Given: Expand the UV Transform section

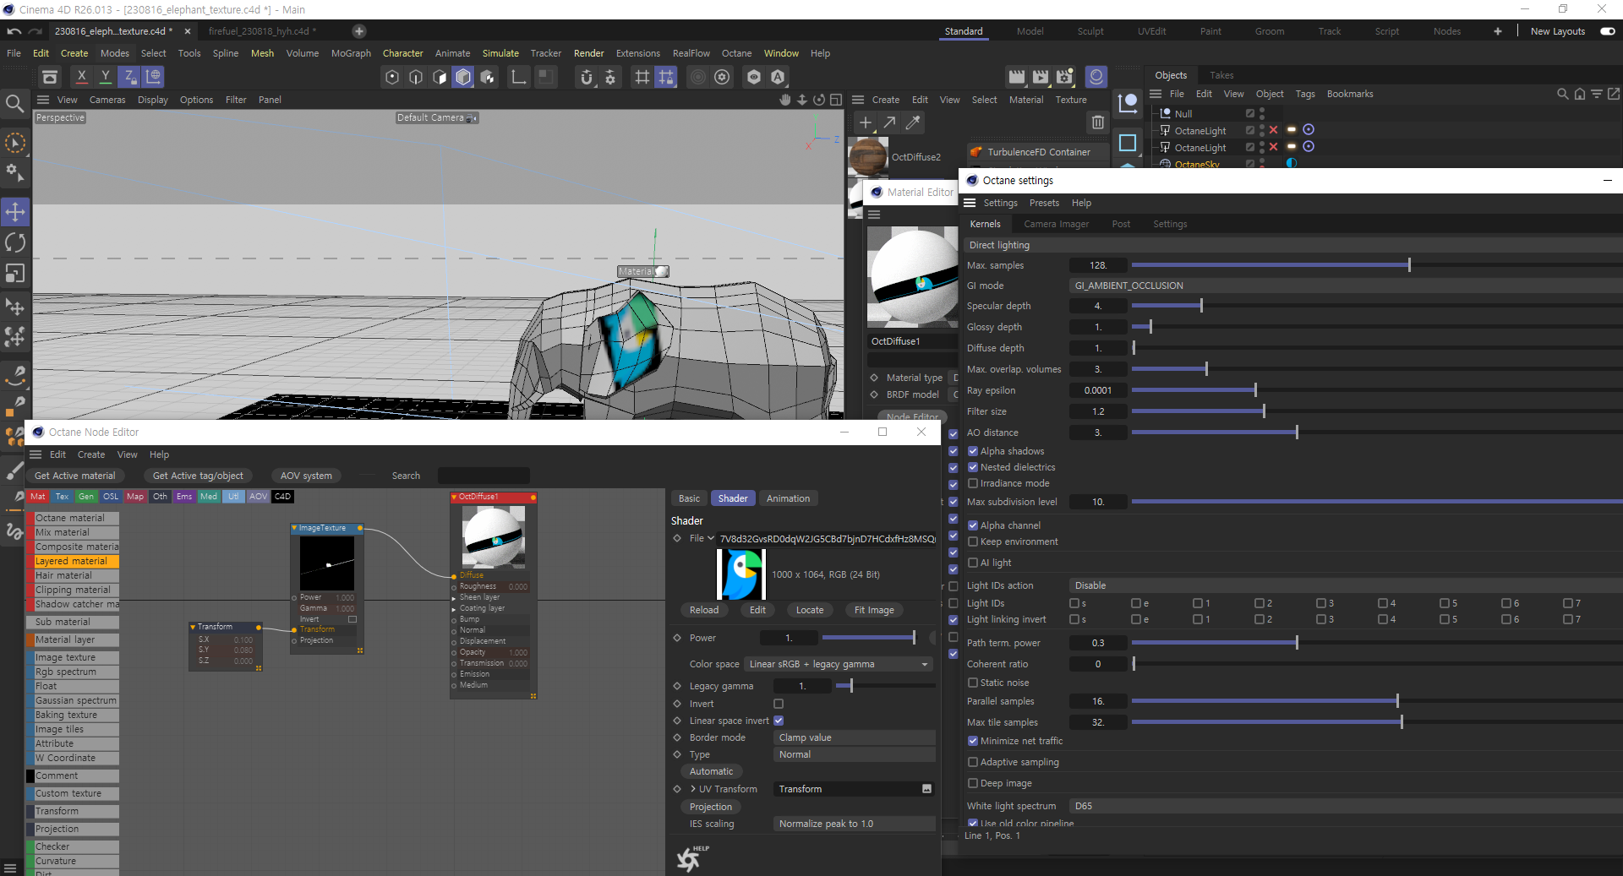Looking at the screenshot, I should [693, 789].
